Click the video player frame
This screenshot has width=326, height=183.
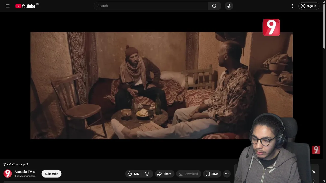161,85
